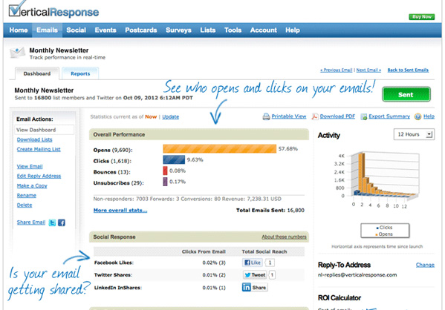445x310 pixels.
Task: Click the nl-replies@verticalresponse.com address
Action: click(357, 275)
